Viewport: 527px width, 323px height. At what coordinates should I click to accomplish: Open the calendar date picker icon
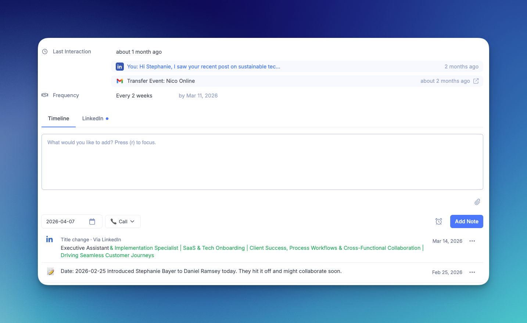pyautogui.click(x=92, y=221)
